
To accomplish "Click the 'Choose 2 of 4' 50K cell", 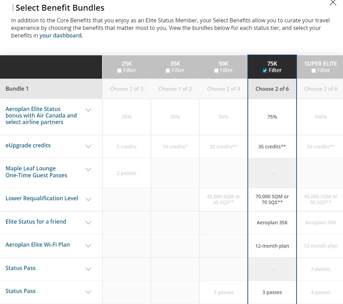I will click(223, 89).
